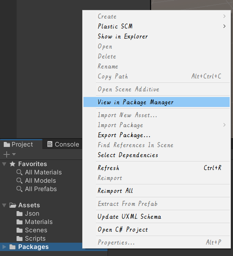Collapse the Assets folder tree
The image size is (233, 256).
4,205
